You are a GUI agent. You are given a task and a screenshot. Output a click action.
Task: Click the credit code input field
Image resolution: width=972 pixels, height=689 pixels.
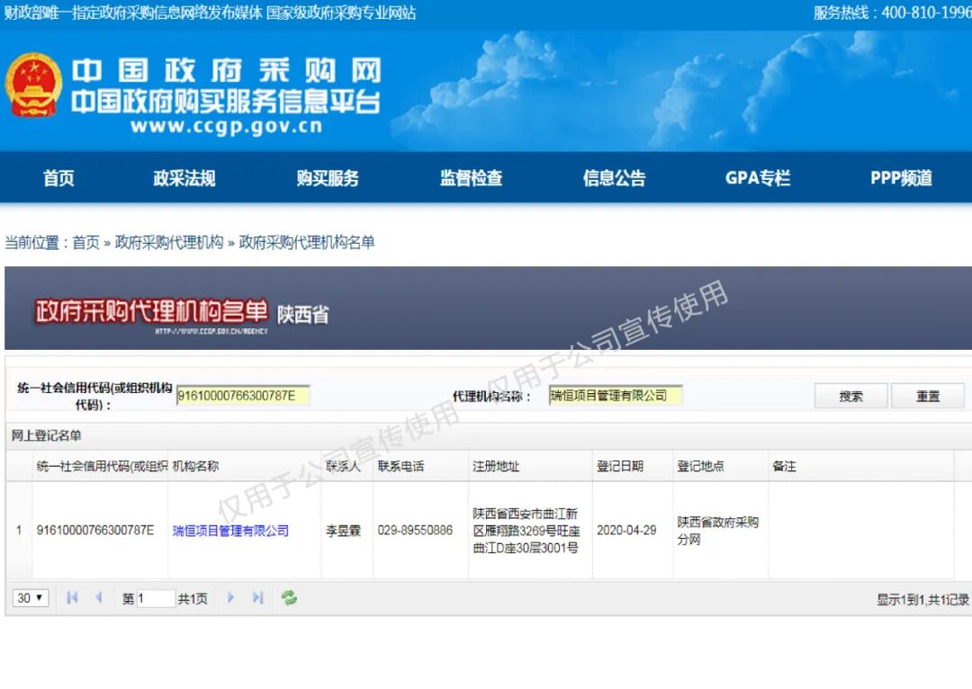(x=241, y=395)
